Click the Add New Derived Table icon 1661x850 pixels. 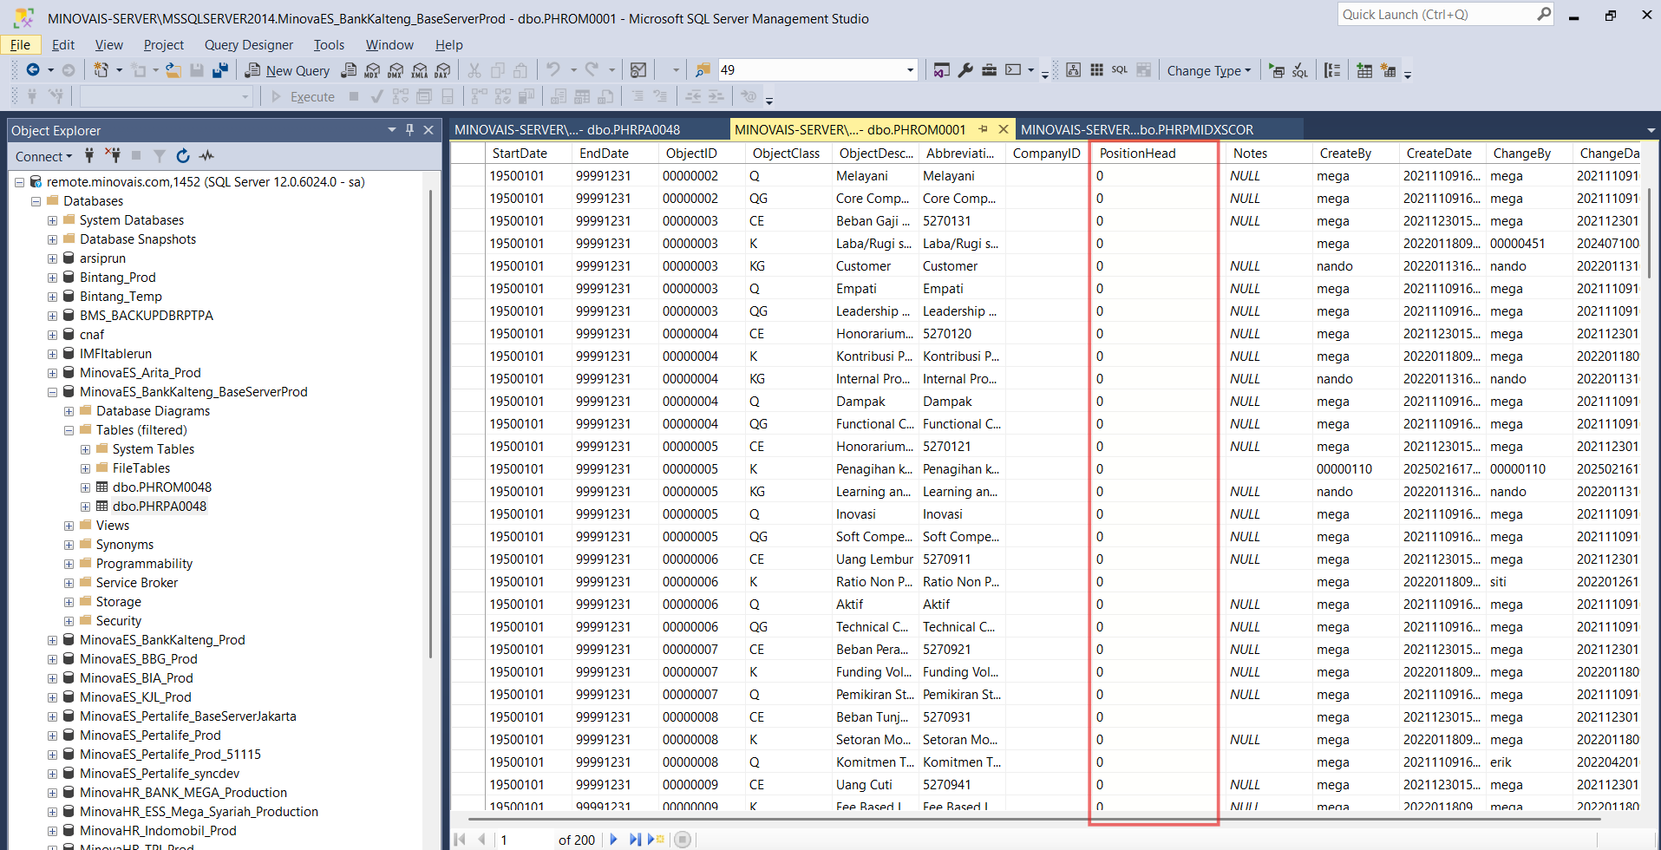pos(1388,70)
